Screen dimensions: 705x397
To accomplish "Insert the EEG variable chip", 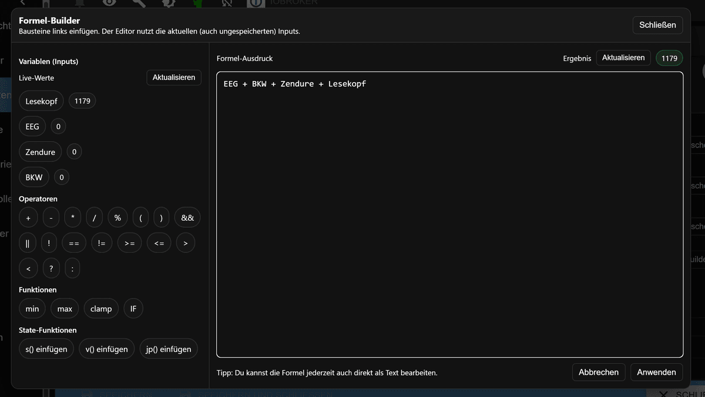I will [x=32, y=126].
